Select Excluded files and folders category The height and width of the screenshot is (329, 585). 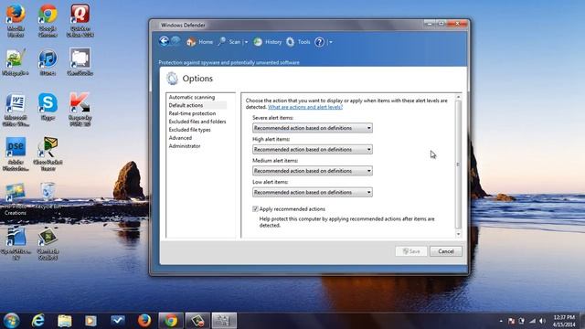pos(197,122)
